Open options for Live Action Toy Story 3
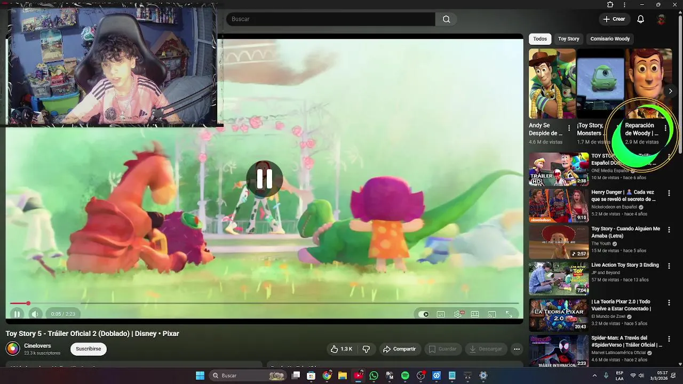Screen dimensions: 683x384 [x=669, y=266]
